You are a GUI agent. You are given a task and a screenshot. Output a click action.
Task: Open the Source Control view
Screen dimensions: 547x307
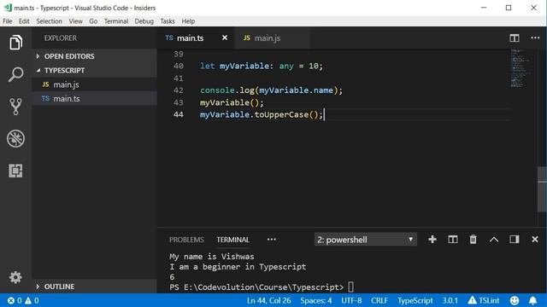click(15, 106)
